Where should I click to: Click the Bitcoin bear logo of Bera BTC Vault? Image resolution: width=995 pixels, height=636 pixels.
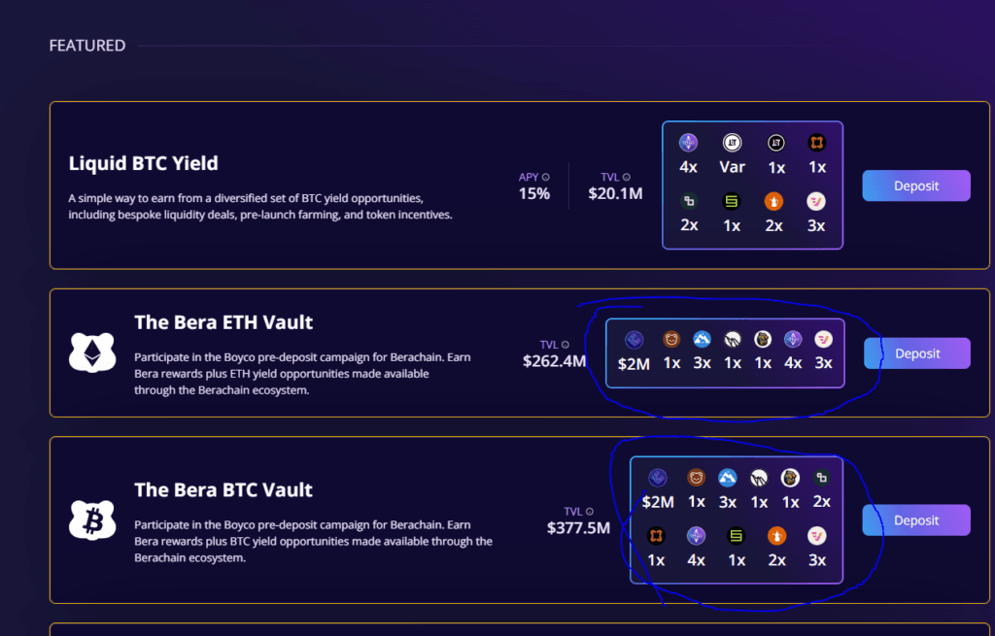coord(92,520)
